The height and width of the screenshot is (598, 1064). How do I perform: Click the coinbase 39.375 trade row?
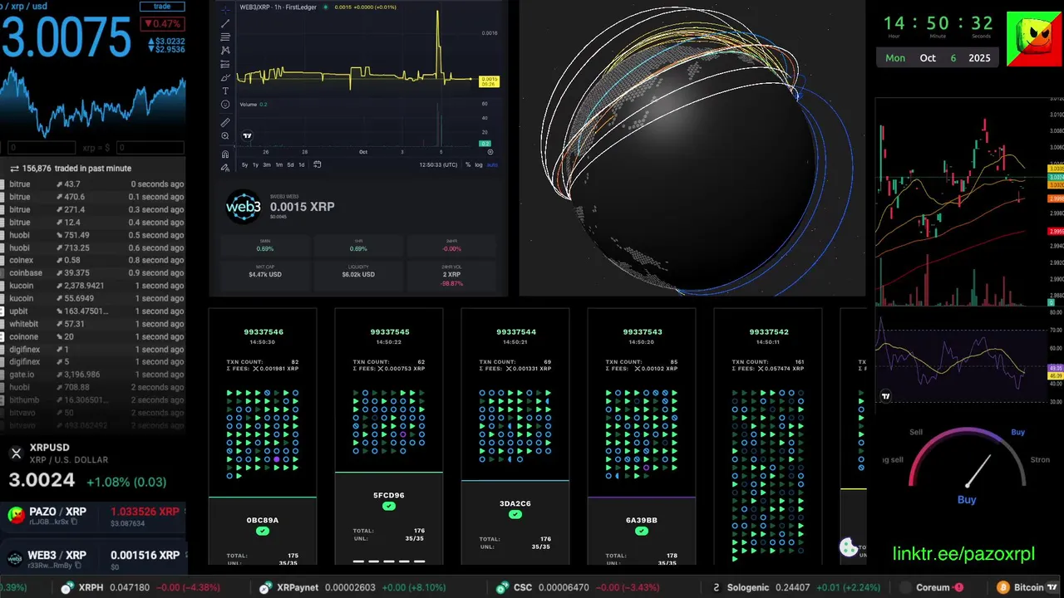(x=92, y=272)
